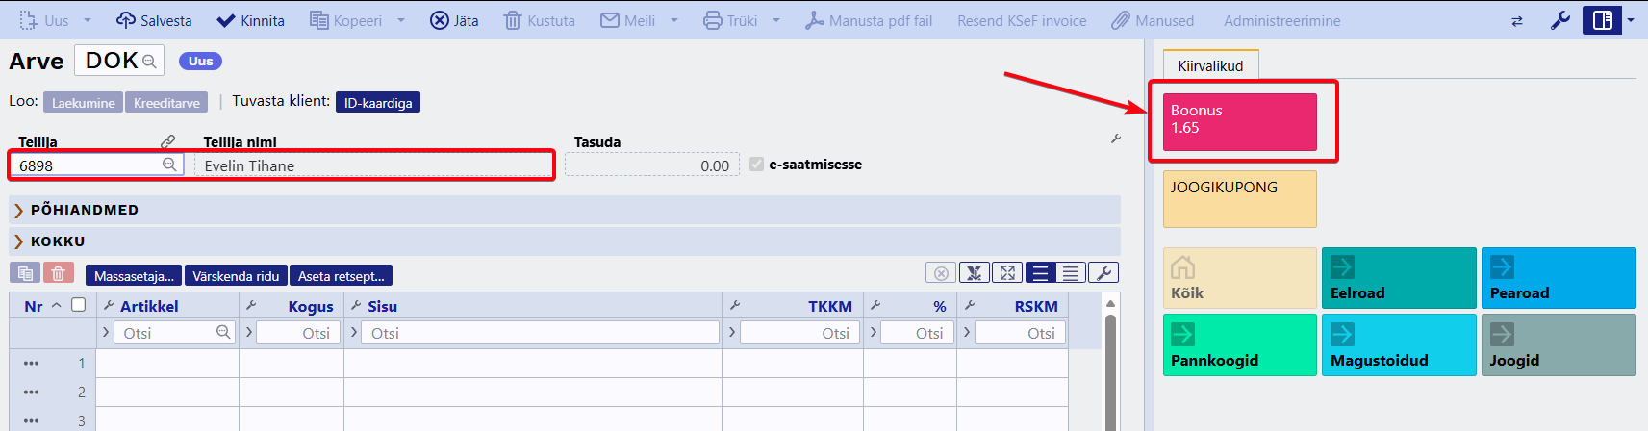Click the fullscreen expand table icon
Viewport: 1648px width, 431px height.
click(x=1007, y=273)
